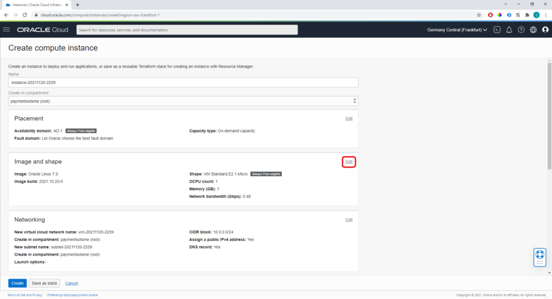This screenshot has width=552, height=299.
Task: Open a new browser tab
Action: coord(78,5)
